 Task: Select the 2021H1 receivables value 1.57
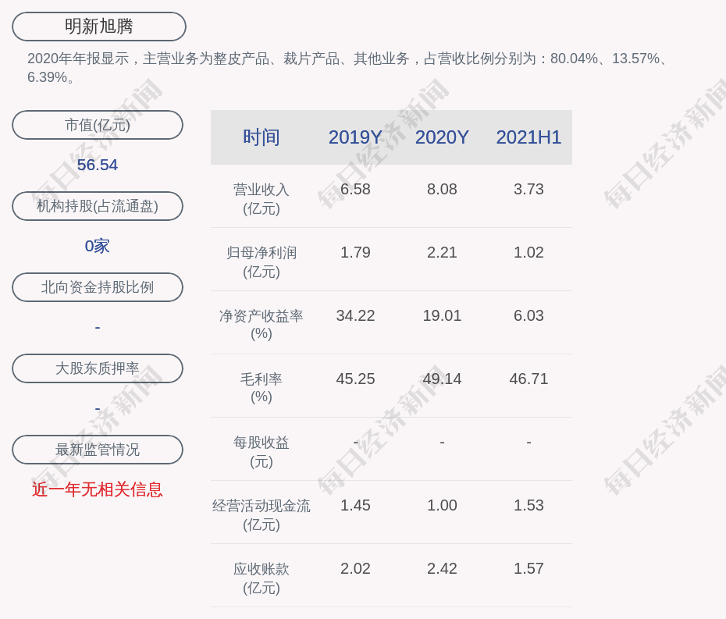[528, 568]
